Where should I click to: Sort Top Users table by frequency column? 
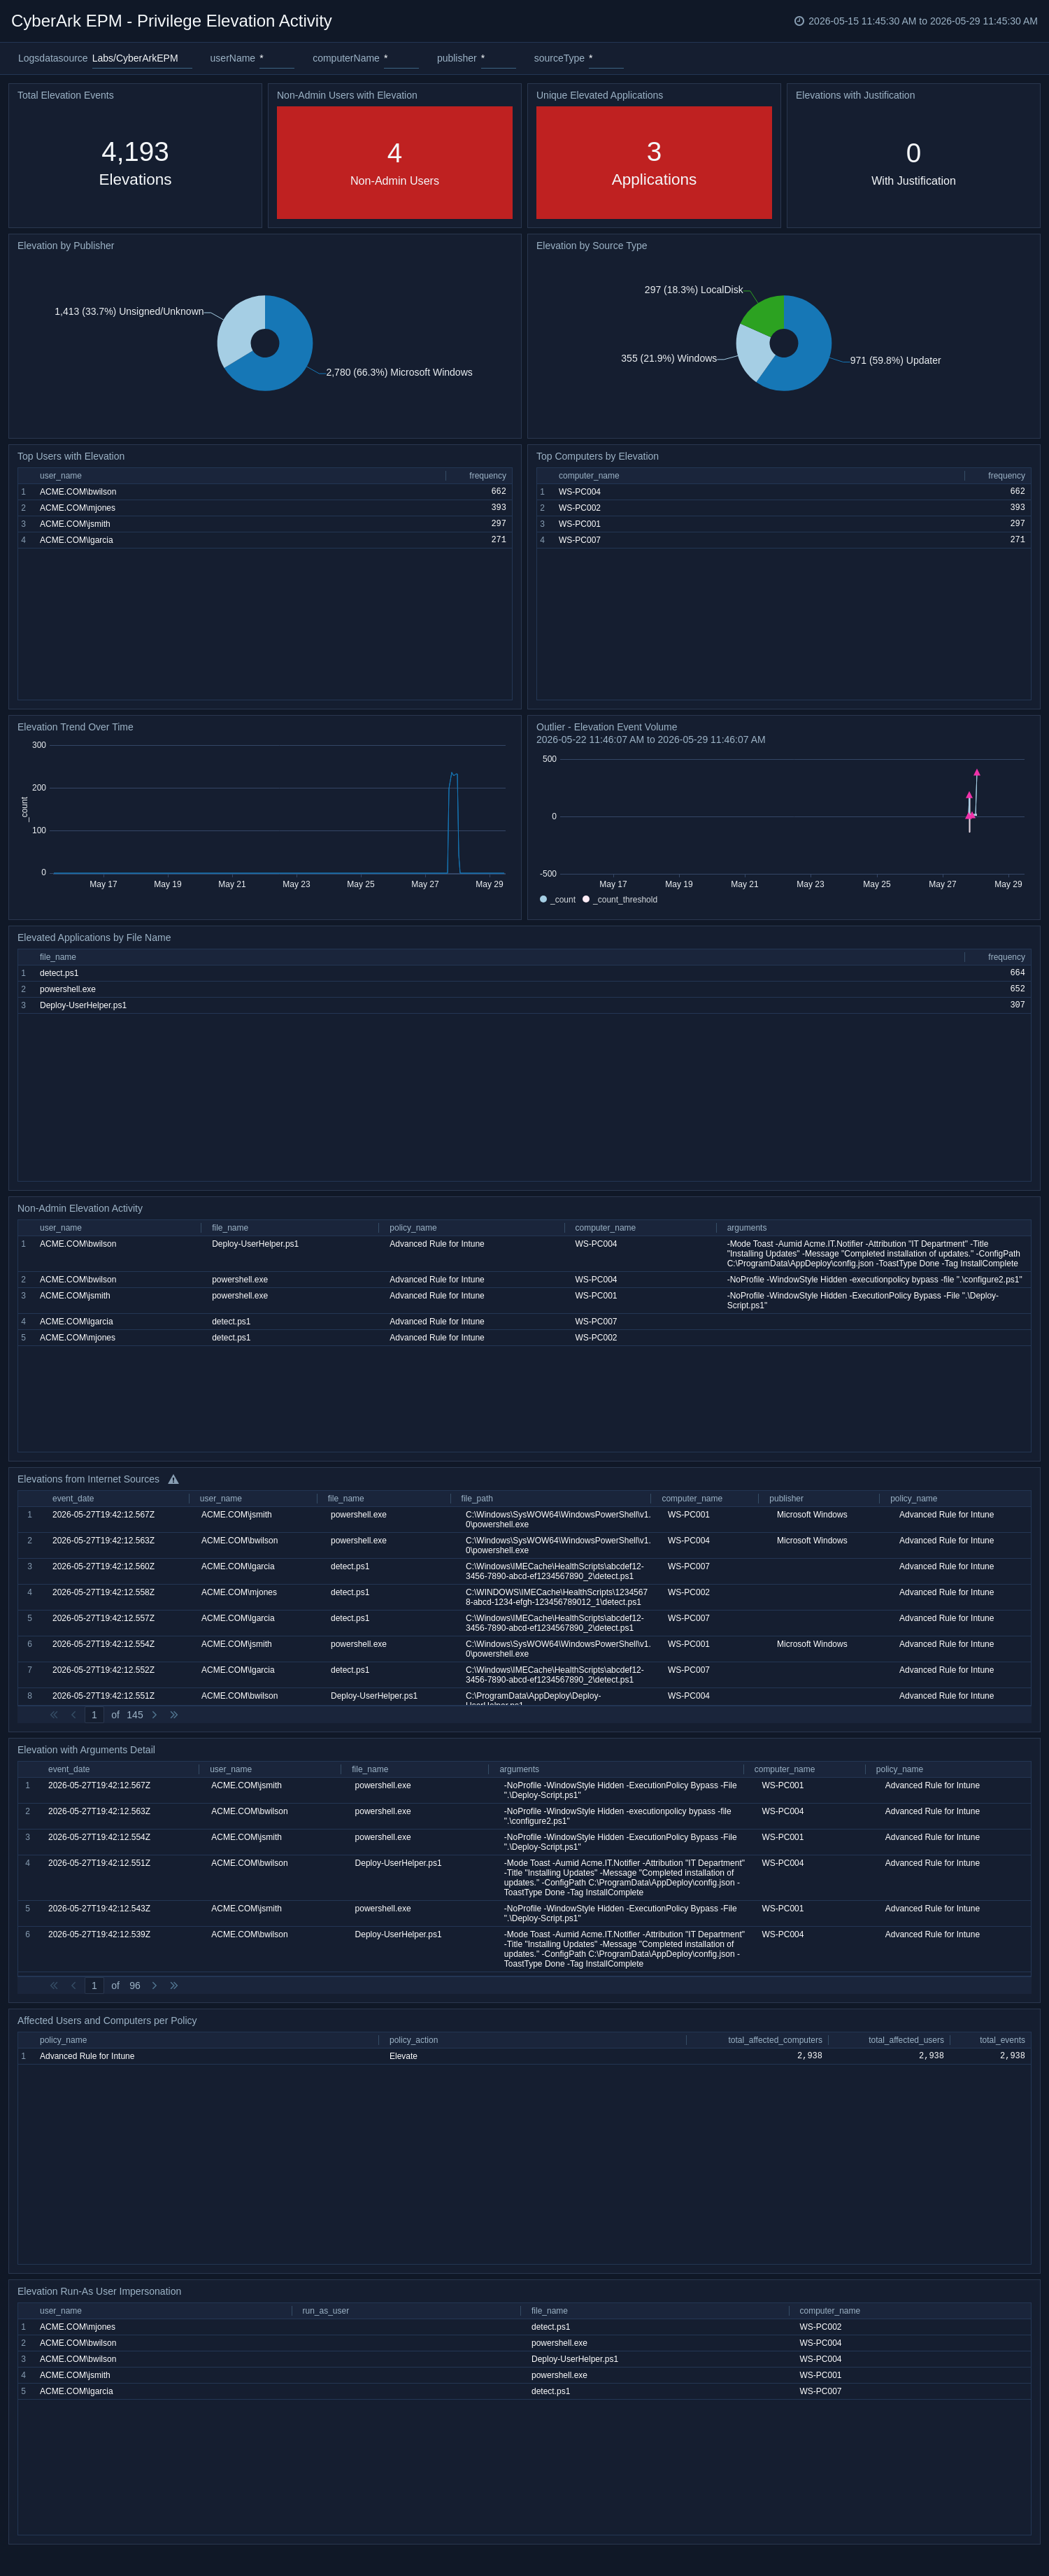(487, 476)
